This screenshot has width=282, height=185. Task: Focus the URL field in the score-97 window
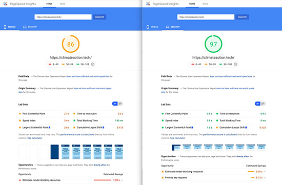pyautogui.click(x=206, y=17)
